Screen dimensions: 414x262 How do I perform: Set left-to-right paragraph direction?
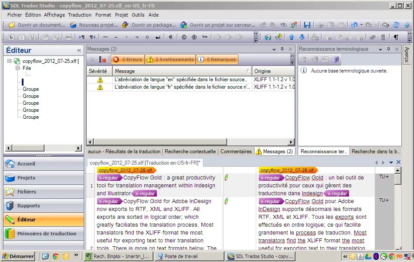(82, 37)
